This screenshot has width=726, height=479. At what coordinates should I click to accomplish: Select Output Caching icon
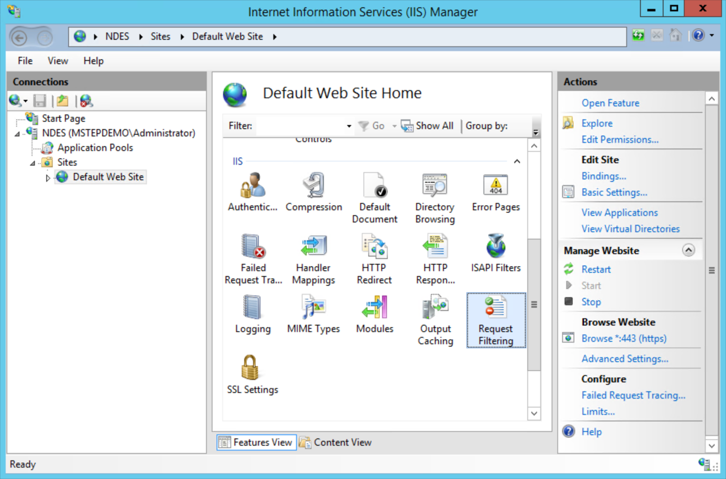tap(435, 320)
